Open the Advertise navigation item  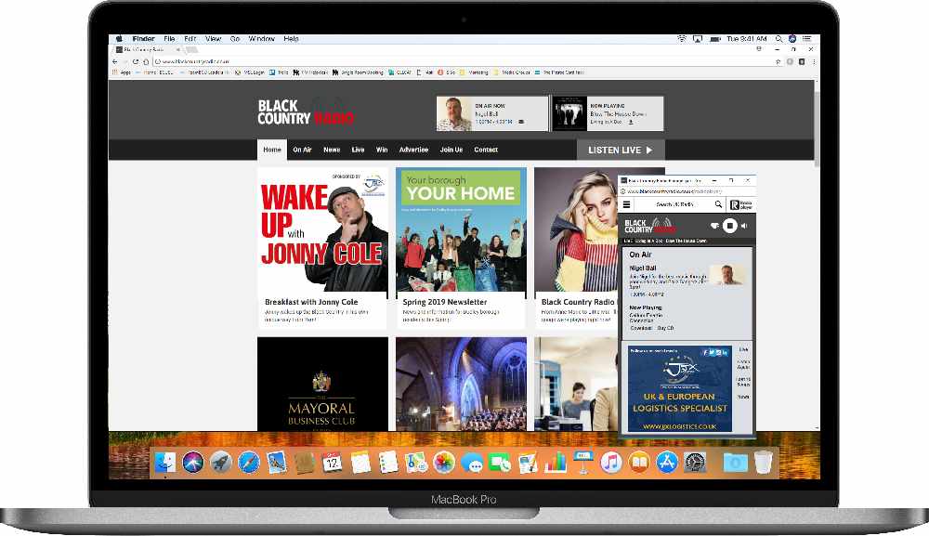413,150
